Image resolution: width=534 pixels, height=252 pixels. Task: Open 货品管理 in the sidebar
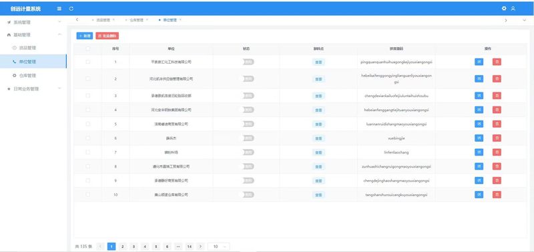[33, 48]
